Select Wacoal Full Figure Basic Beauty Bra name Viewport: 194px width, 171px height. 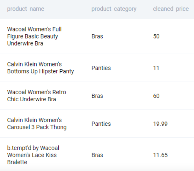pyautogui.click(x=34, y=37)
